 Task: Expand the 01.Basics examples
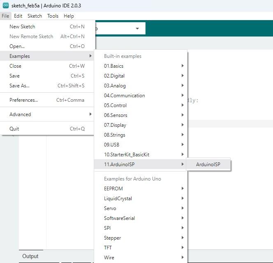coord(141,66)
